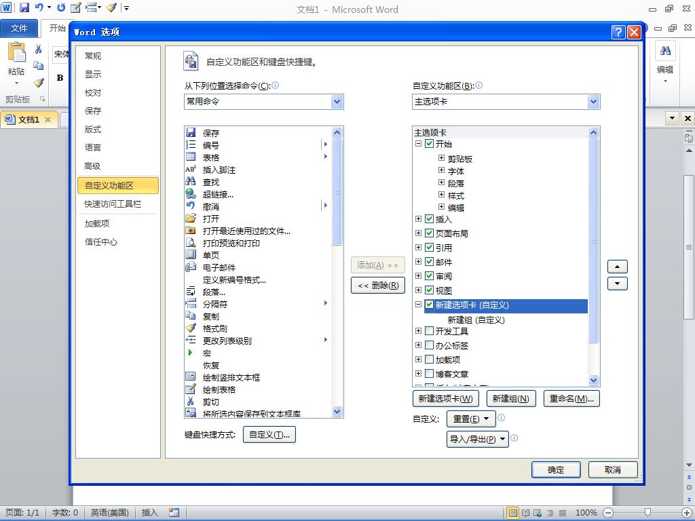This screenshot has width=695, height=521.
Task: Uncheck the 页面布局 tab checkbox
Action: pyautogui.click(x=429, y=233)
